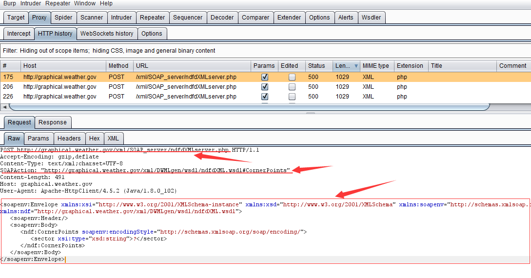View the Response tab for selected request
531x278 pixels.
click(x=53, y=122)
